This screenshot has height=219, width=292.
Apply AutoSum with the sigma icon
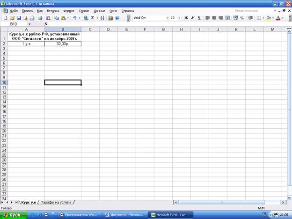pos(92,18)
